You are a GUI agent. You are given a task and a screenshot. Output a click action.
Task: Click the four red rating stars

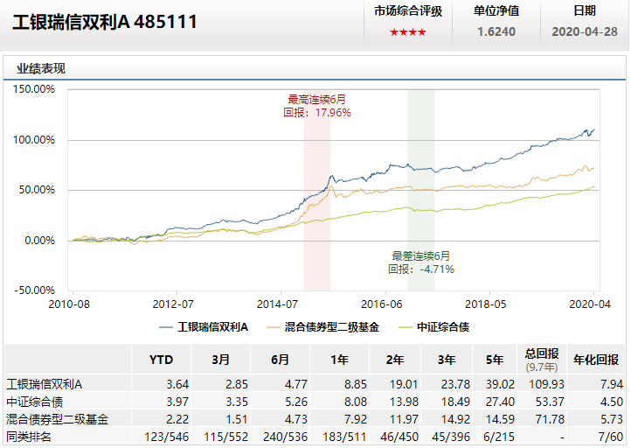point(407,32)
